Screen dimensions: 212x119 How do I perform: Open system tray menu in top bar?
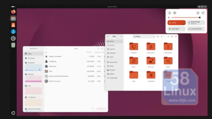202,7
